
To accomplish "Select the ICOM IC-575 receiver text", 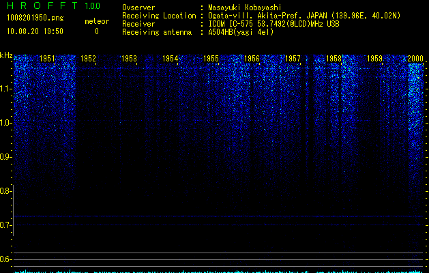I will (273, 24).
